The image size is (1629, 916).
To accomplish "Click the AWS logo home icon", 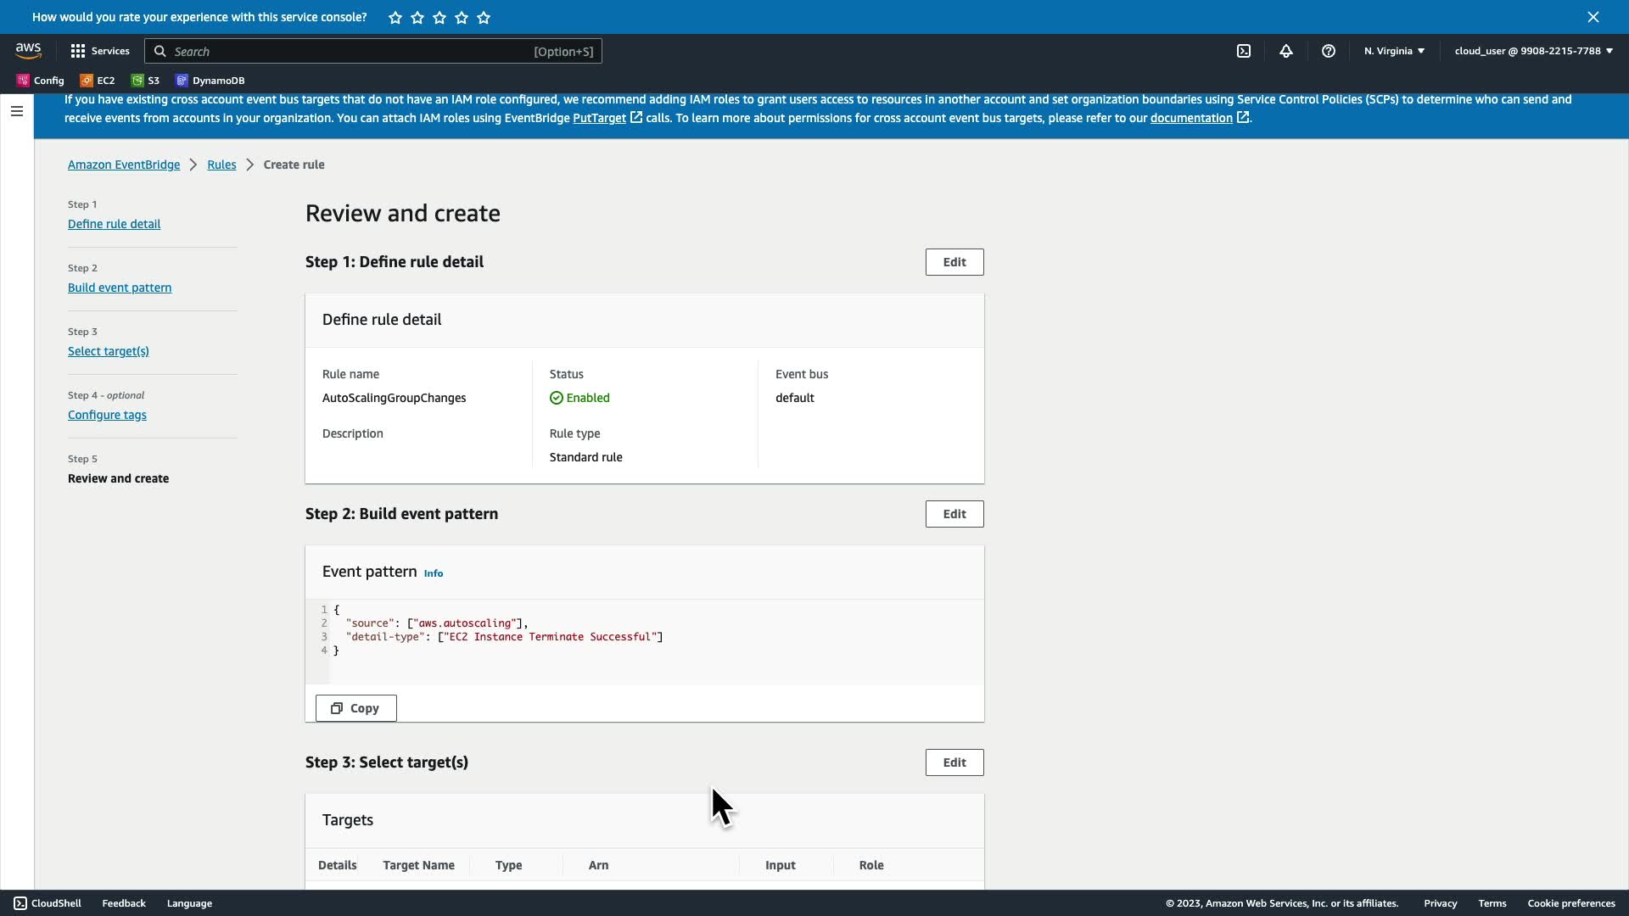I will (x=28, y=51).
